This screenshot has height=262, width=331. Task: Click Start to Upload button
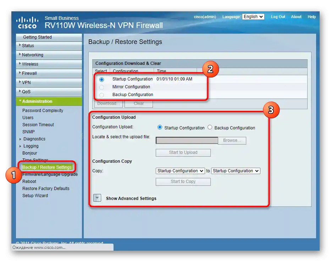click(x=183, y=153)
